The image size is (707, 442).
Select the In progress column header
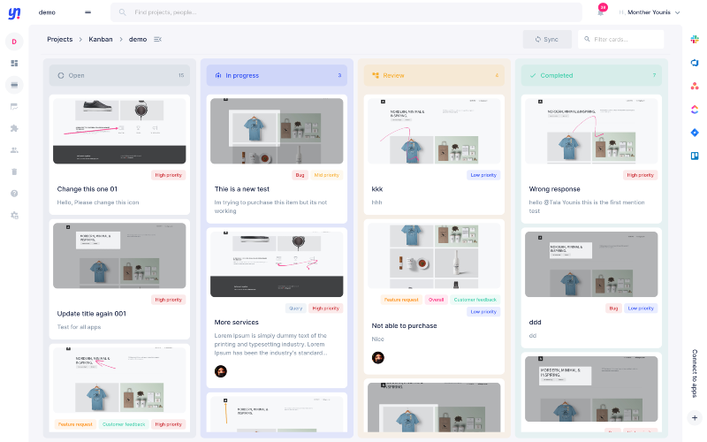click(x=277, y=75)
